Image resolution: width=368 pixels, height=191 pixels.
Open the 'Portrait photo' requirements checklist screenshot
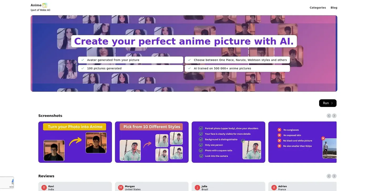pos(228,142)
